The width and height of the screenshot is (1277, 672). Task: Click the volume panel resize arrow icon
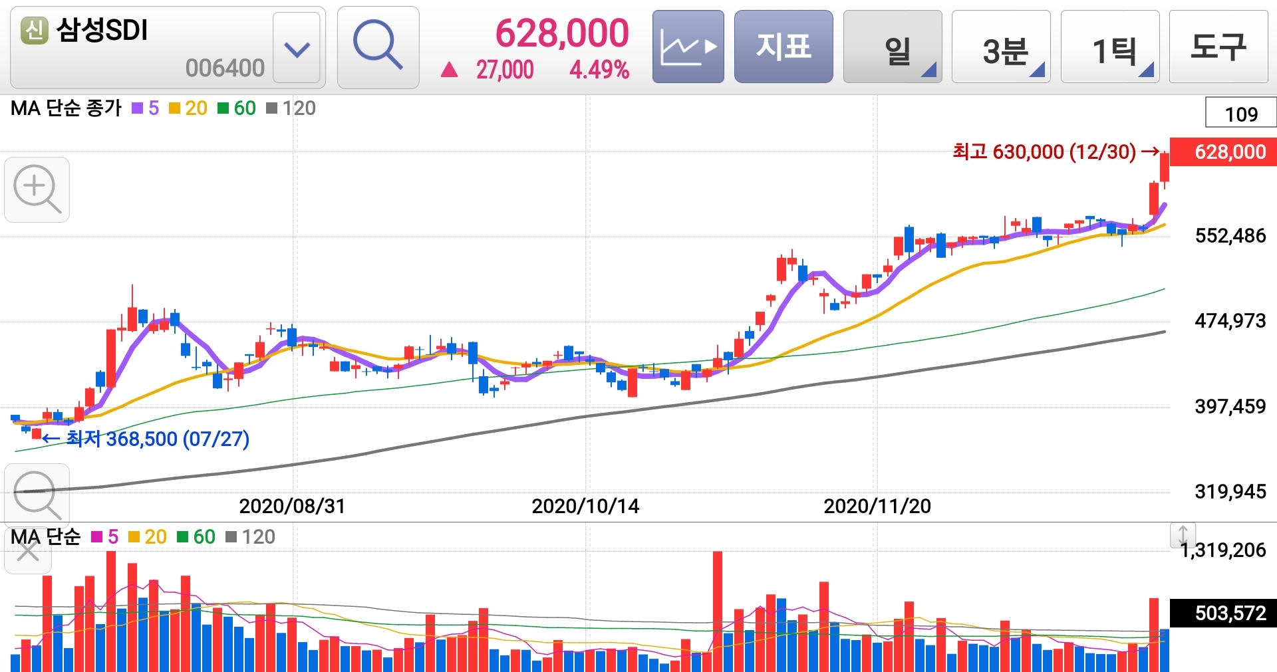1183,535
